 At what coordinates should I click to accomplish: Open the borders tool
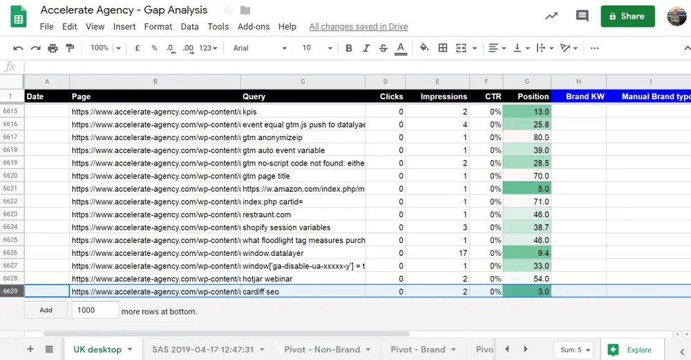(443, 48)
